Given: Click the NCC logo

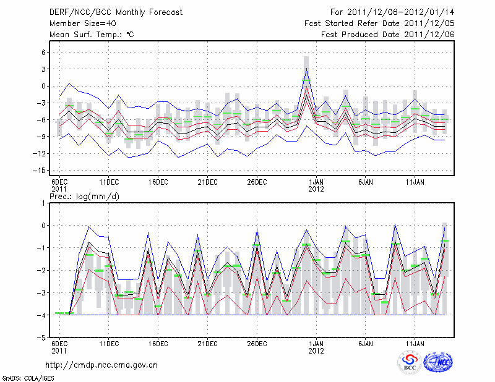Looking at the screenshot, I should point(437,362).
